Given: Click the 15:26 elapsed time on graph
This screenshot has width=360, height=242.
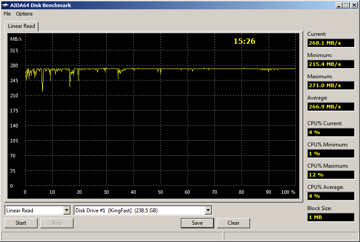Looking at the screenshot, I should tap(244, 41).
